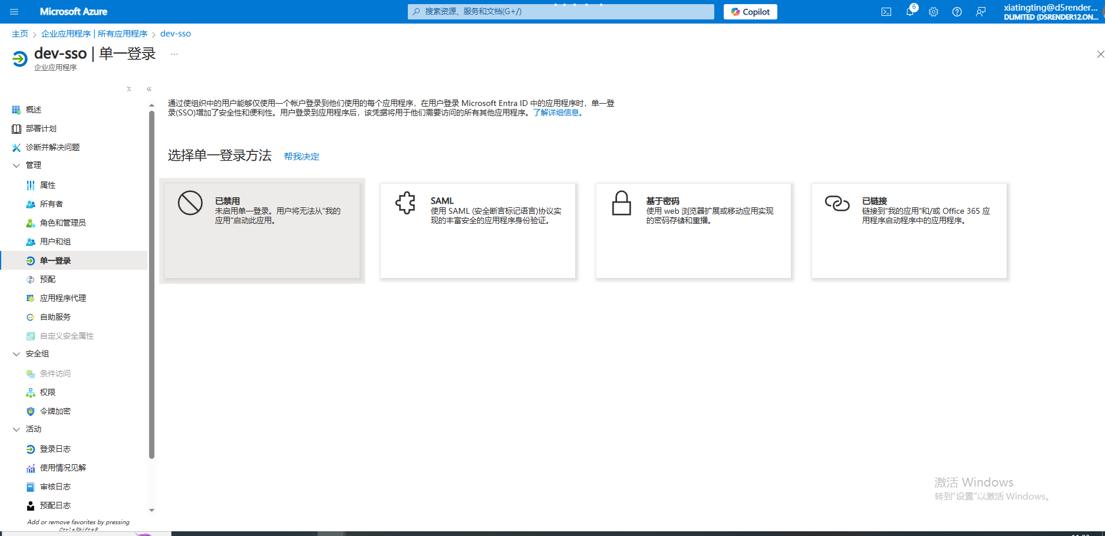
Task: Click the 所有者 owners icon
Action: (x=31, y=204)
